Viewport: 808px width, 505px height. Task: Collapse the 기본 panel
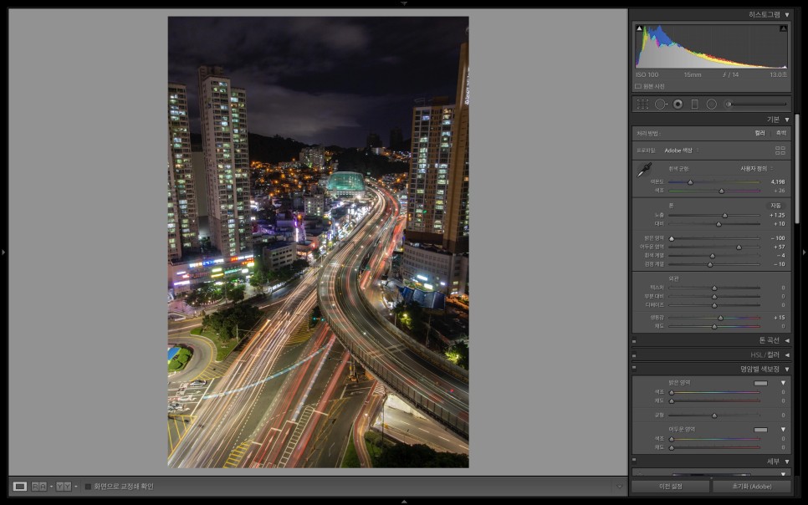787,120
